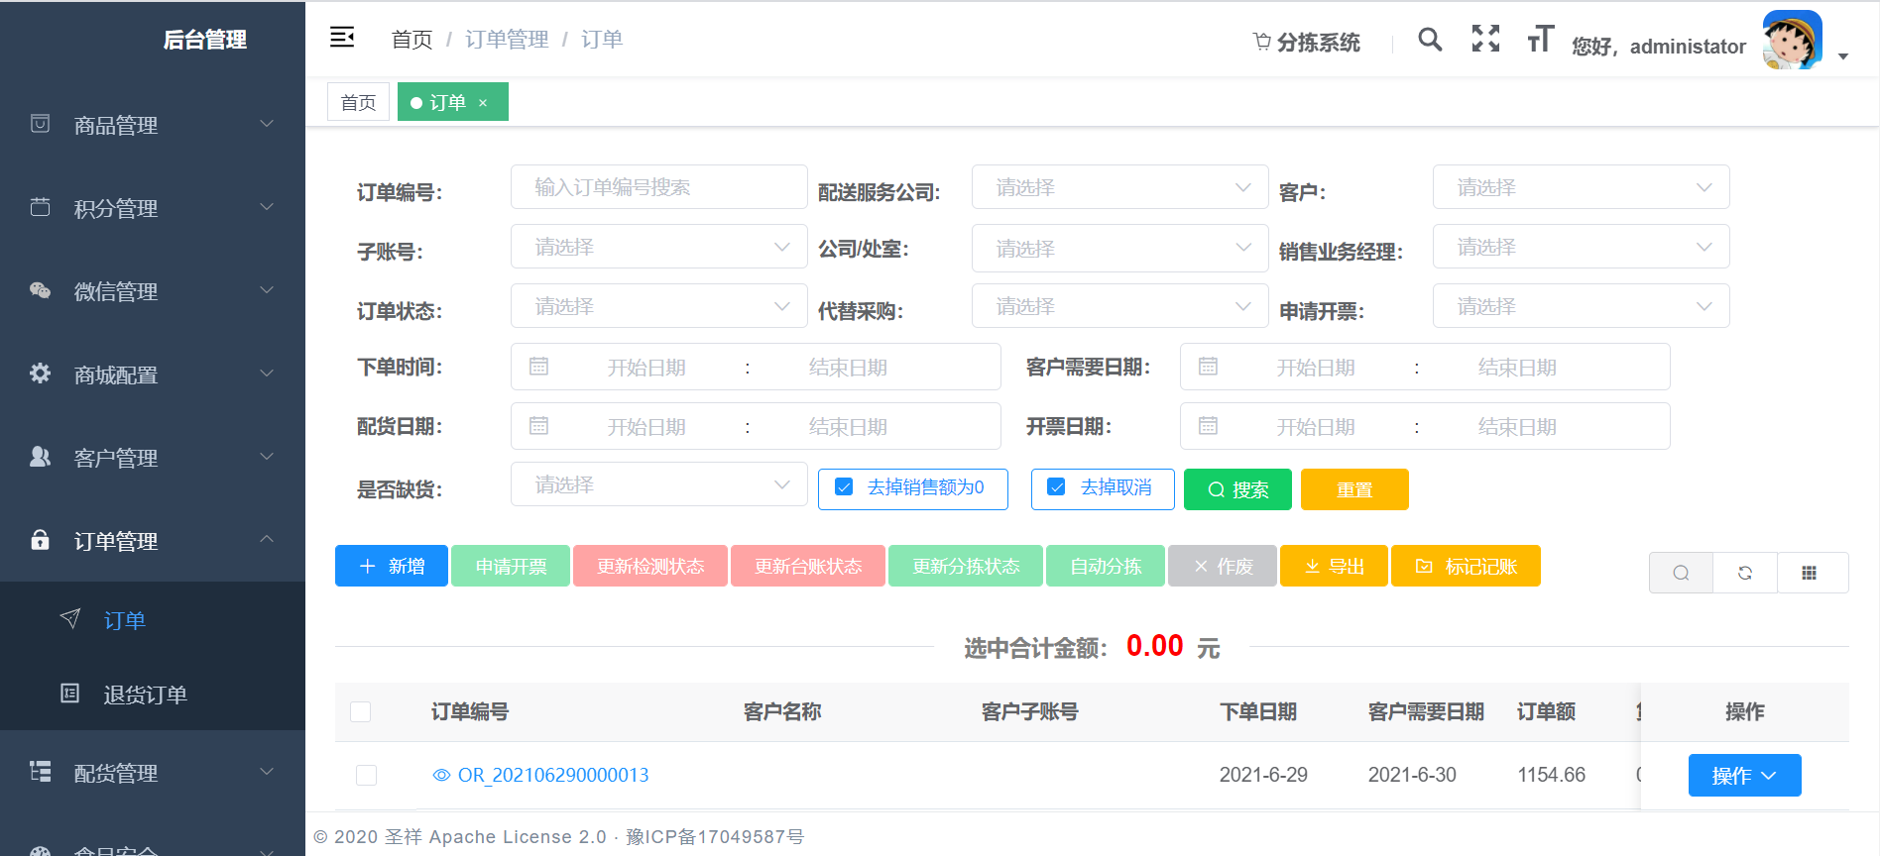Click the green 搜索 button

click(1237, 489)
